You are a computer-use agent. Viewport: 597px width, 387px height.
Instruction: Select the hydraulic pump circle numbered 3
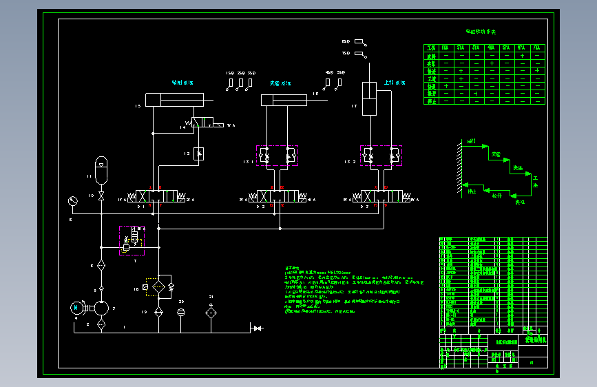pyautogui.click(x=101, y=308)
